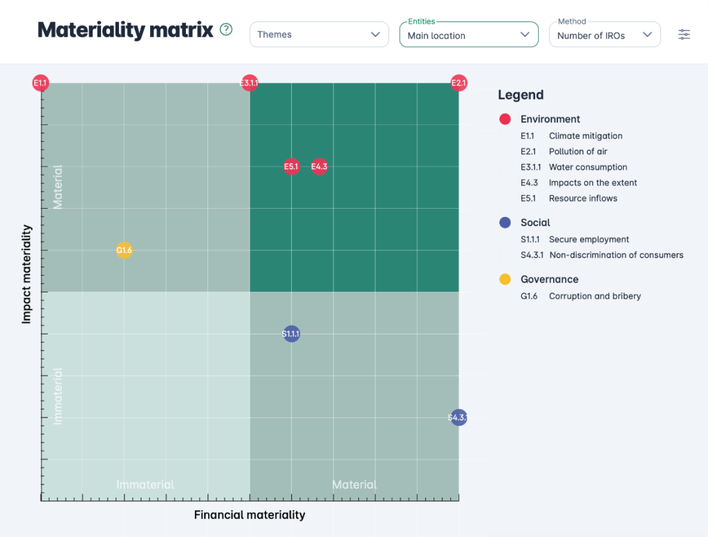Click the E2.1 bubble in the matrix corner

458,84
